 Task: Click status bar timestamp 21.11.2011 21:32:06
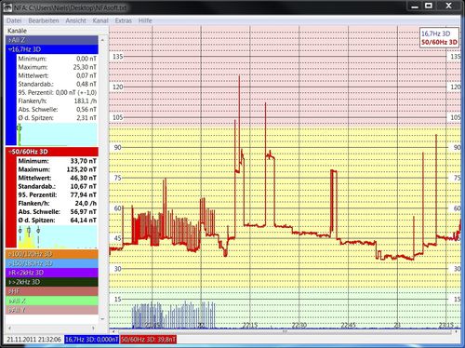[33, 340]
